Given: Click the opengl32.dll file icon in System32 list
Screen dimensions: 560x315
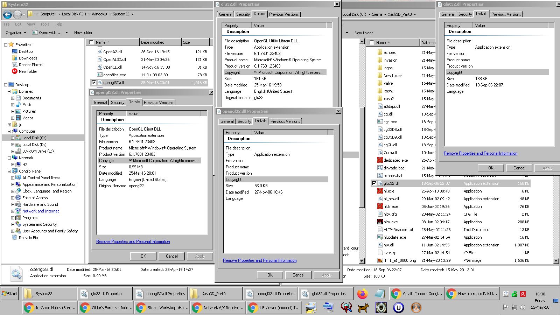Looking at the screenshot, I should pos(100,83).
